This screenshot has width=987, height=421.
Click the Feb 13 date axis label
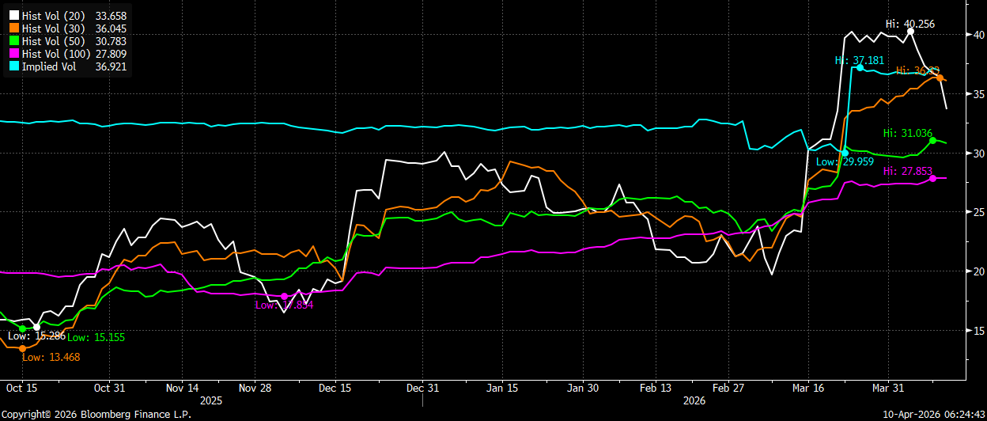(x=656, y=388)
